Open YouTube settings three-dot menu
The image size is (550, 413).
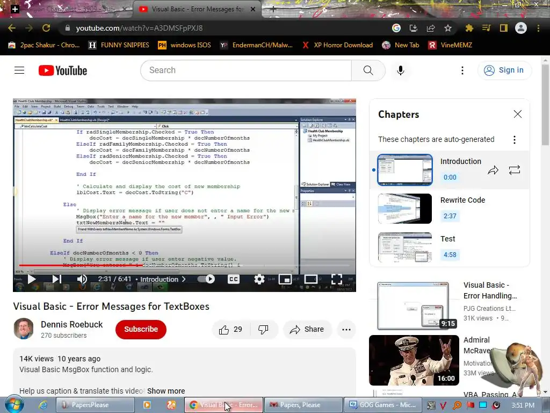point(462,70)
